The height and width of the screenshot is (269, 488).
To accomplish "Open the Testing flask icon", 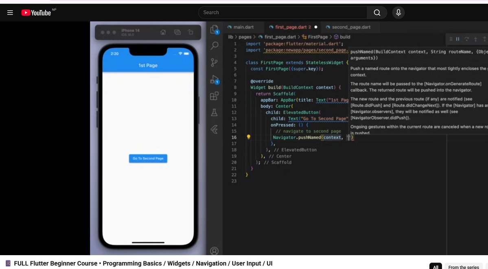I will point(214,113).
